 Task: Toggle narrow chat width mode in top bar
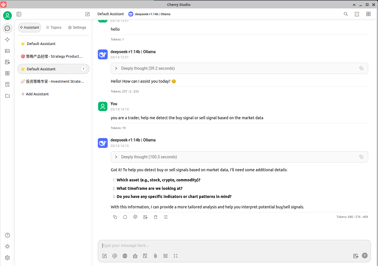[x=357, y=14]
